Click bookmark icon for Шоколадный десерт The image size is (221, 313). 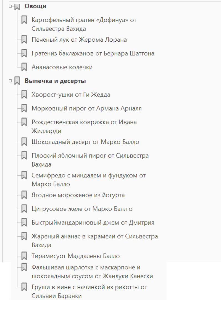24,142
